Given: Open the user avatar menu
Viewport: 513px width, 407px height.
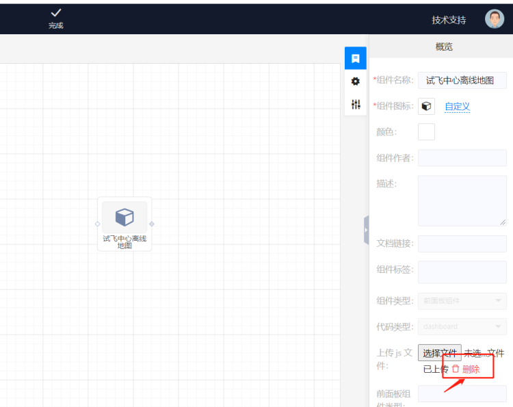Looking at the screenshot, I should coord(494,19).
